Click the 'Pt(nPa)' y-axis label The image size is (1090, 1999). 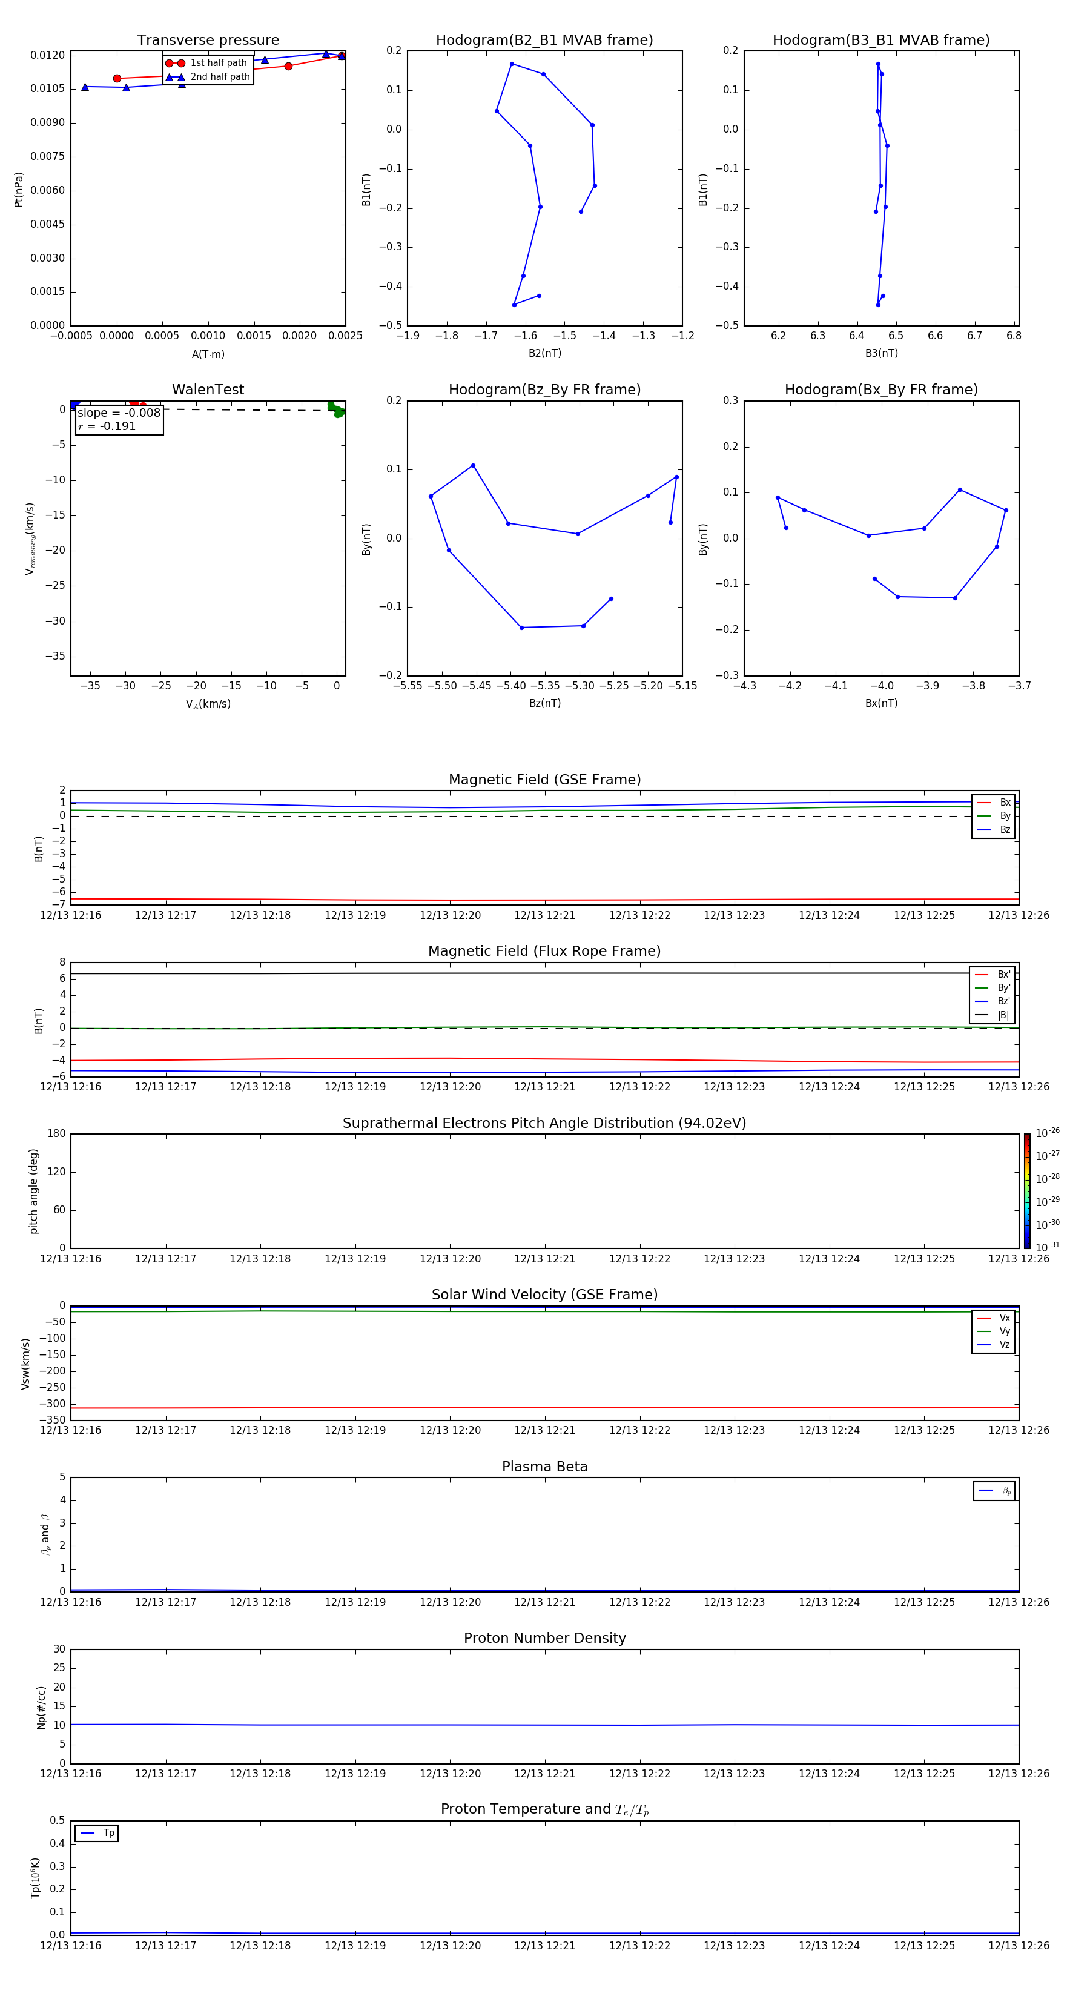point(19,190)
